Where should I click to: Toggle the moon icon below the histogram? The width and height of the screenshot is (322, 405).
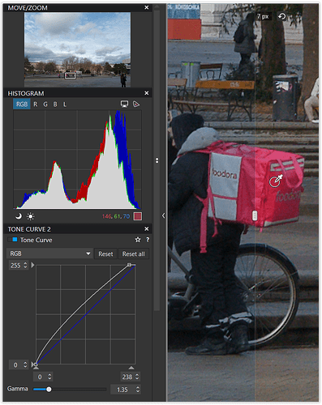point(19,216)
